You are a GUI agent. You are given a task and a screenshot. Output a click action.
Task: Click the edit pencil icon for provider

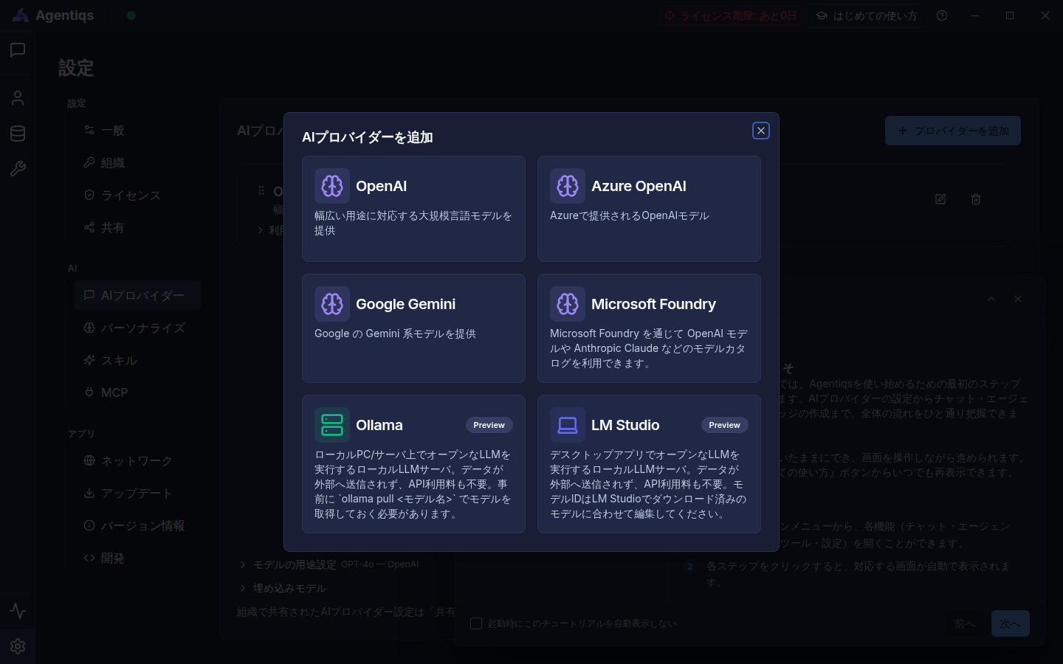tap(940, 199)
